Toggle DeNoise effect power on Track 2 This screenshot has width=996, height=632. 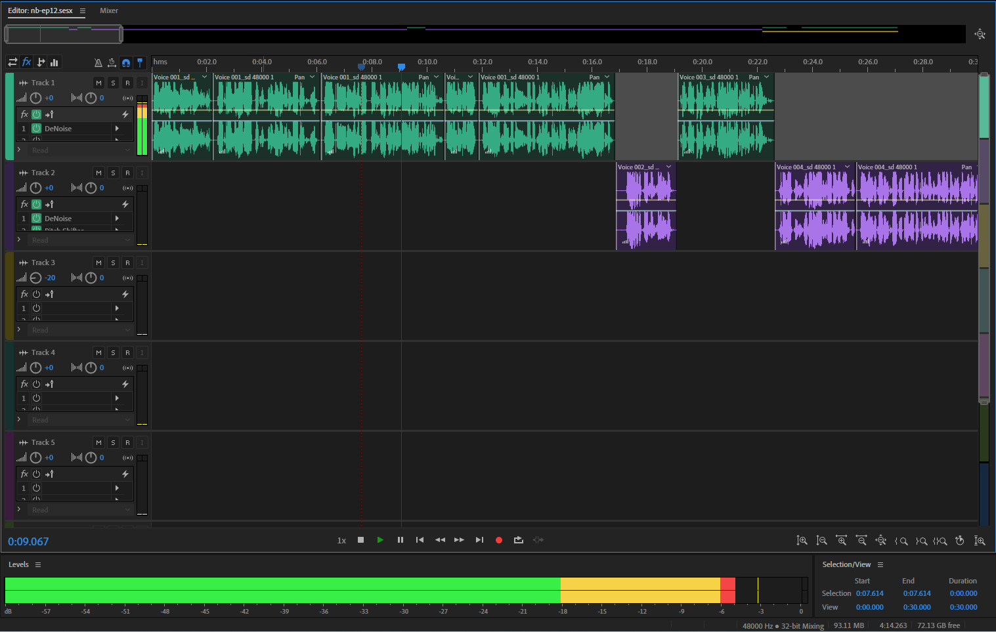tap(37, 219)
